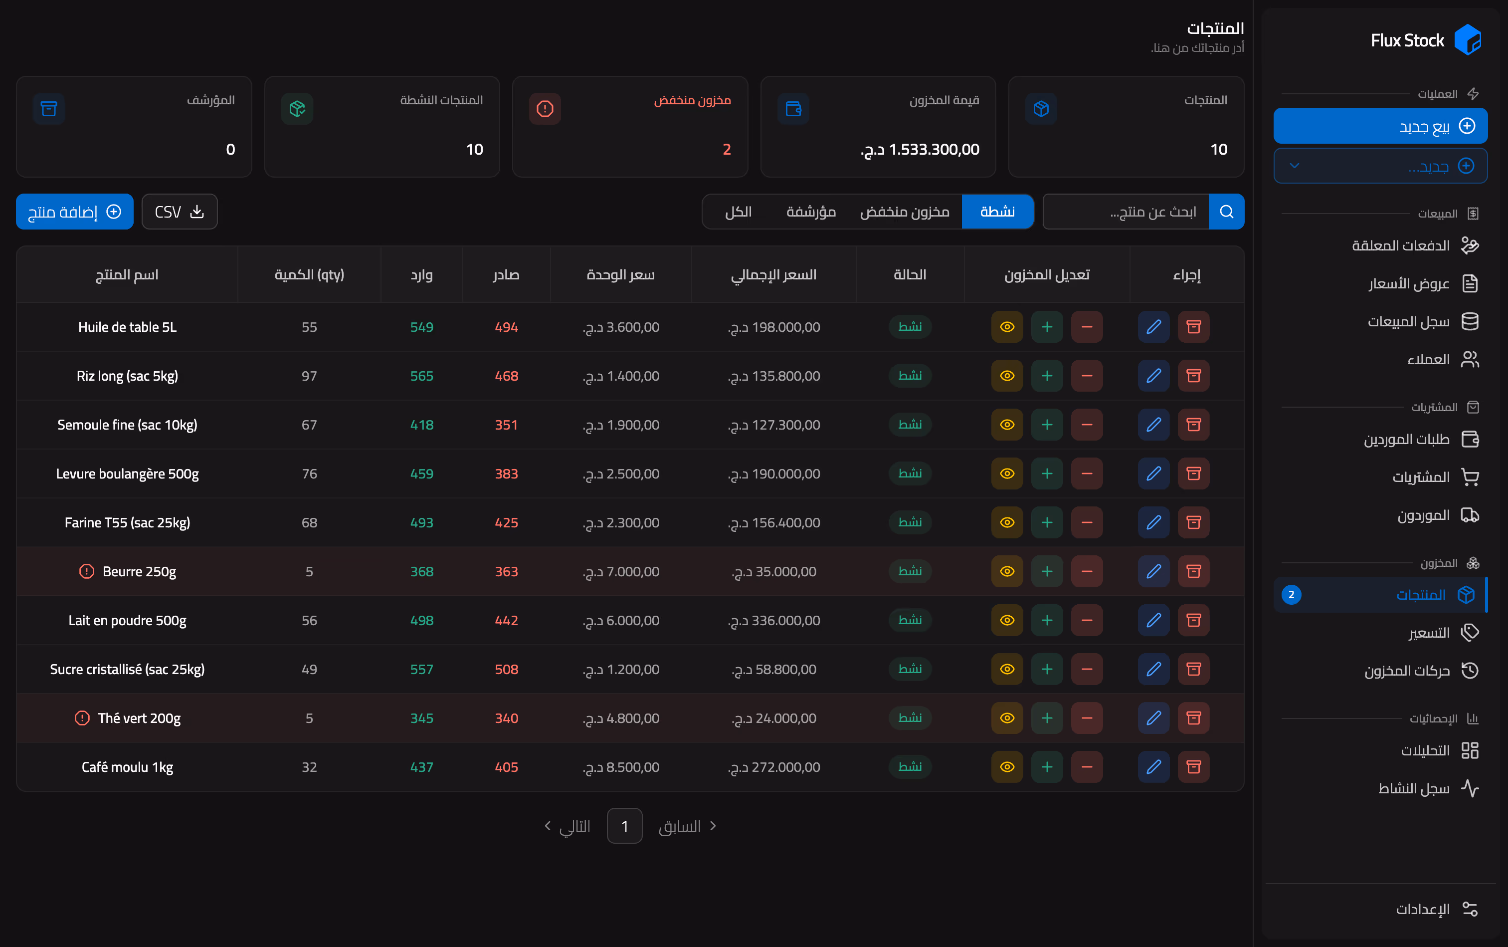The image size is (1508, 947).
Task: Click the edit pencil for Huile de table 5L
Action: tap(1153, 327)
